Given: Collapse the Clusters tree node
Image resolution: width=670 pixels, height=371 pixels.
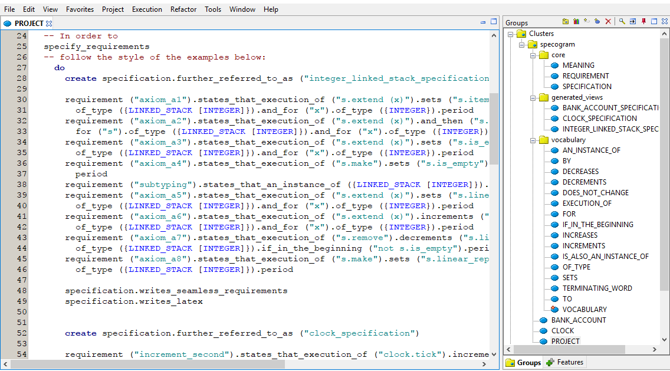Looking at the screenshot, I should click(x=511, y=34).
